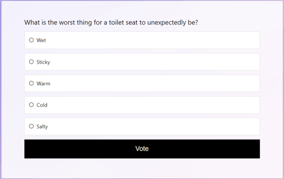
Task: Click the blank area of the Cold row
Action: (x=153, y=105)
